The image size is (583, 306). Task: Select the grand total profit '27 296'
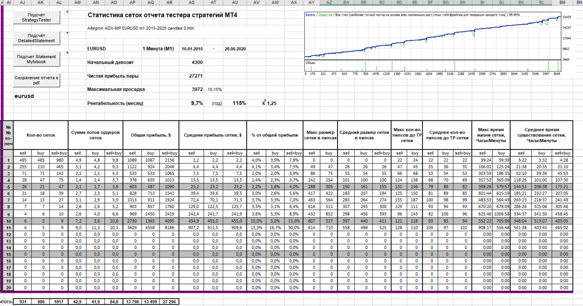(169, 301)
